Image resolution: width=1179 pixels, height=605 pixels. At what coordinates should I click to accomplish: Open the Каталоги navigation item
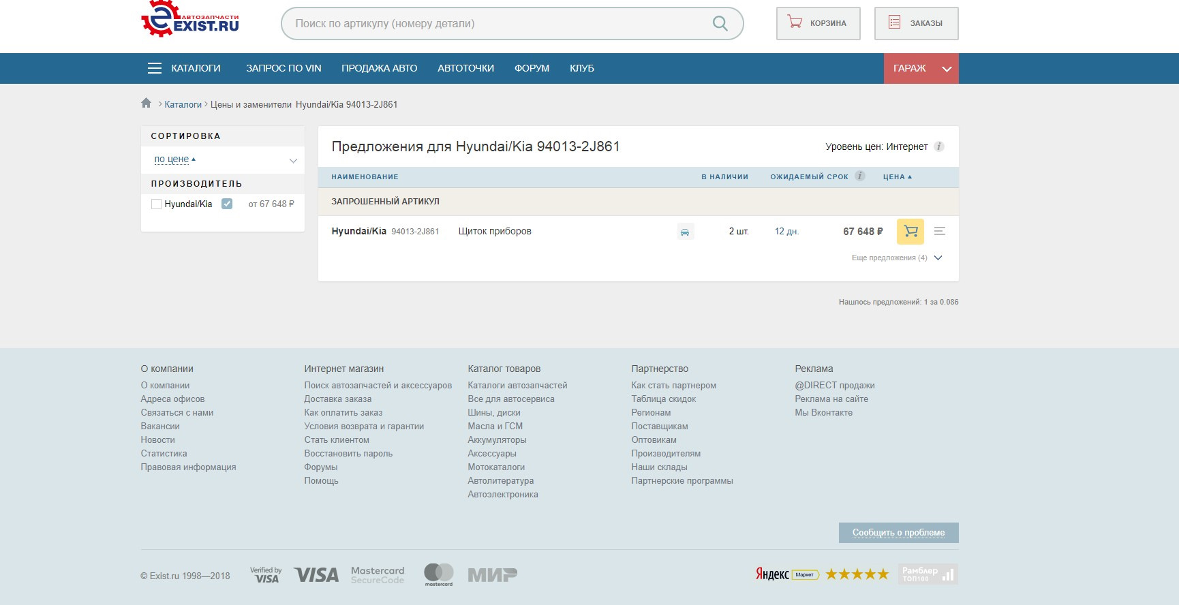[x=196, y=68]
